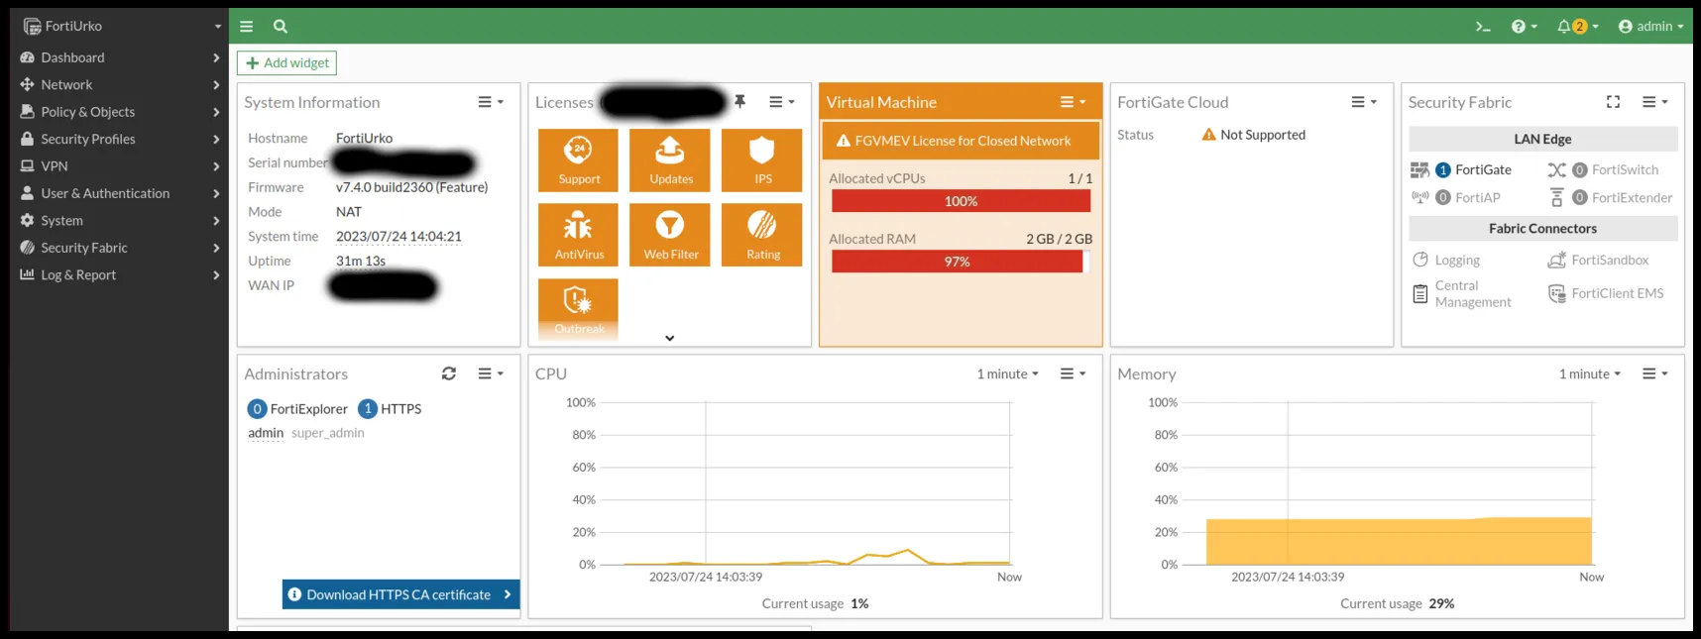The image size is (1701, 639).
Task: Click the Allocated vCPUs 100% bar
Action: click(961, 201)
